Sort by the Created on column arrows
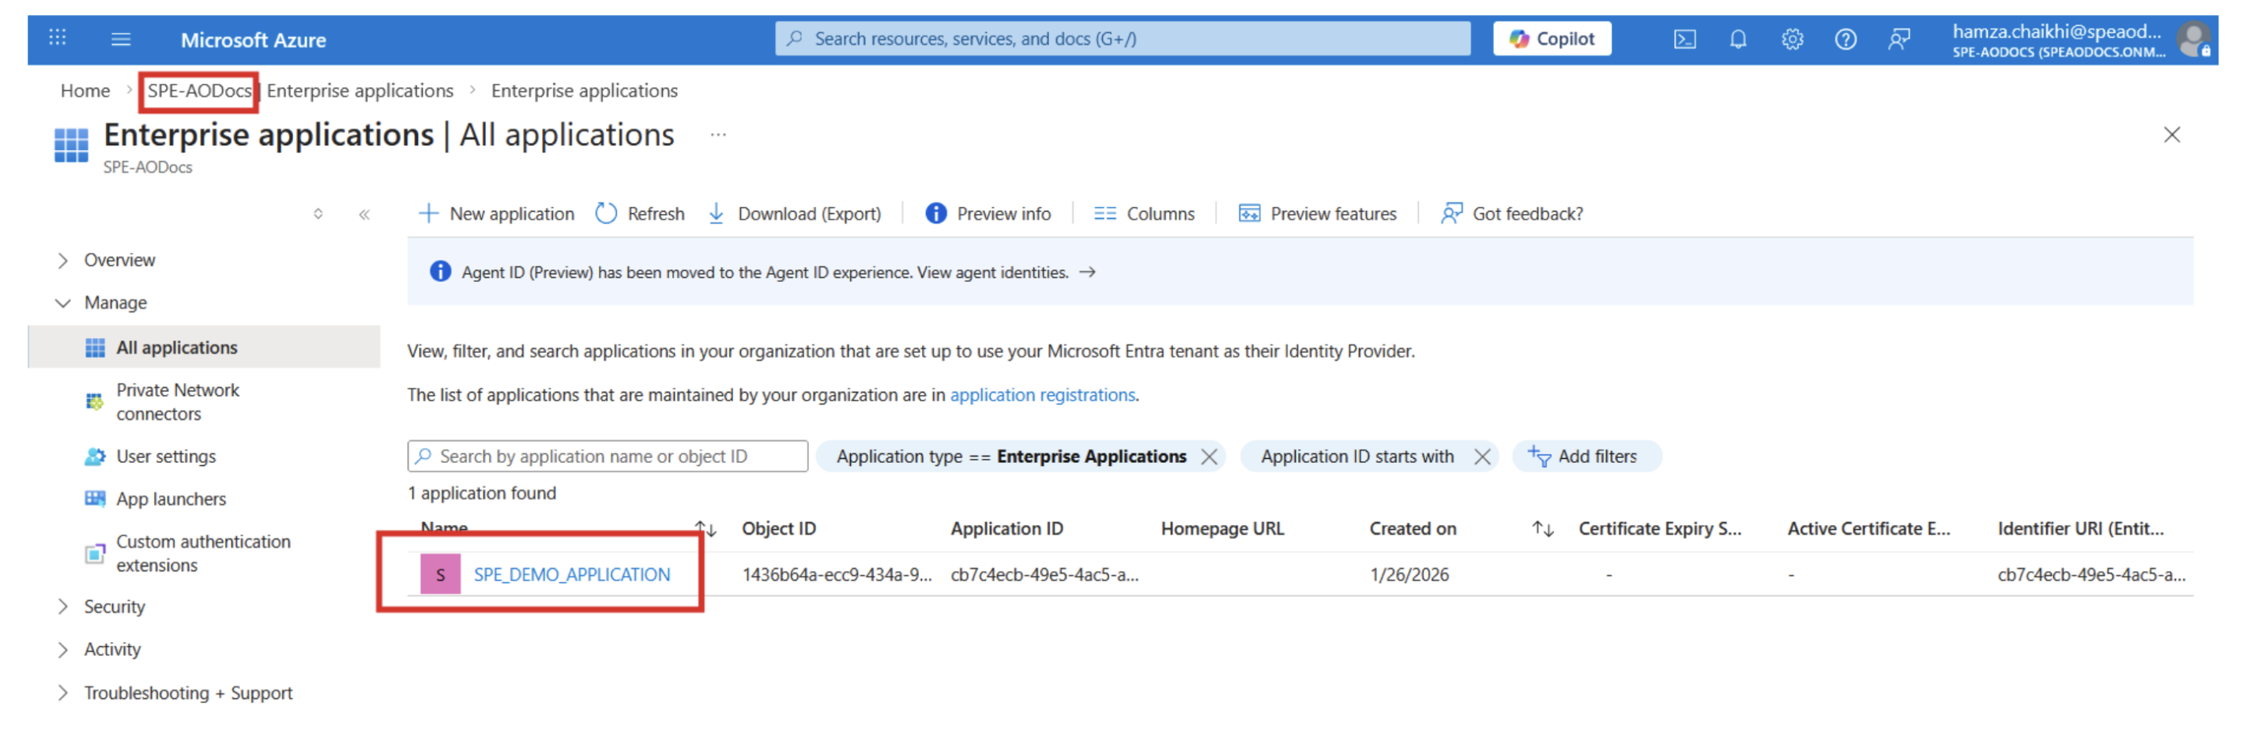Image resolution: width=2250 pixels, height=744 pixels. [1542, 529]
